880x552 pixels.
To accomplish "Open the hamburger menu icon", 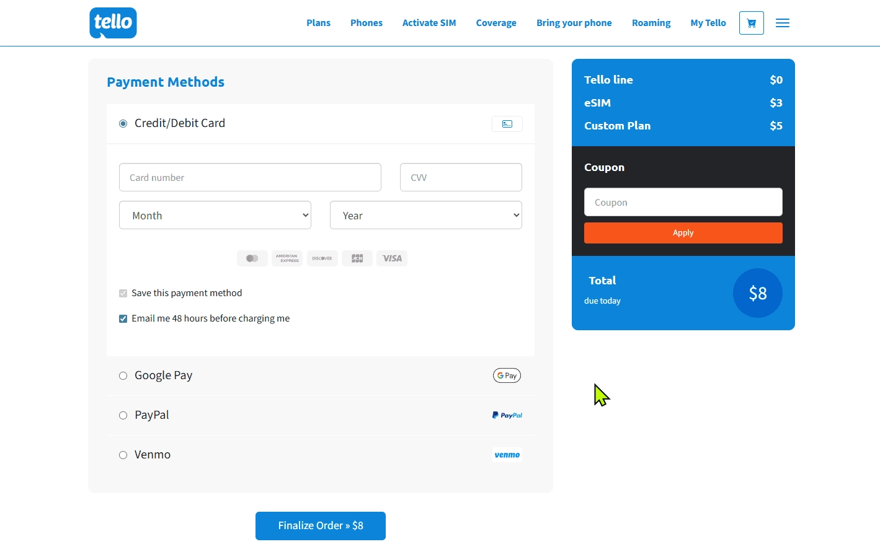I will (783, 23).
